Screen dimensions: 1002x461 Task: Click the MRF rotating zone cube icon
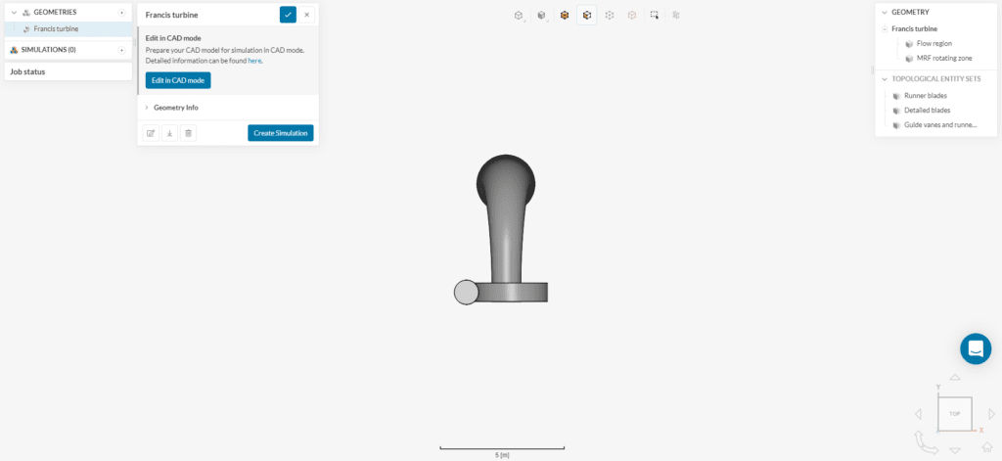coord(909,58)
